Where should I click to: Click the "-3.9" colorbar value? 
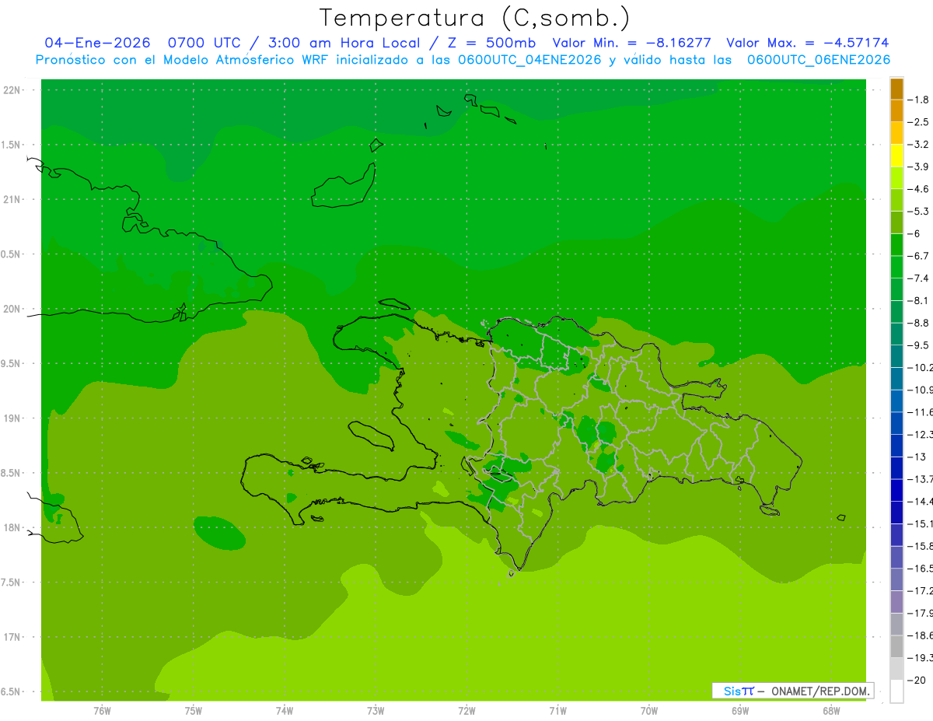click(x=919, y=166)
